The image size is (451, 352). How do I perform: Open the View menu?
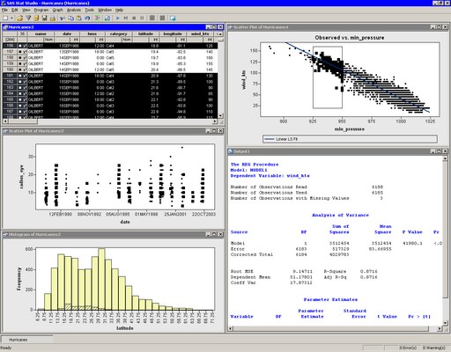pos(26,10)
